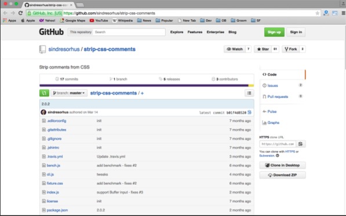
Task: Click the 3 contributors link
Action: tap(225, 79)
